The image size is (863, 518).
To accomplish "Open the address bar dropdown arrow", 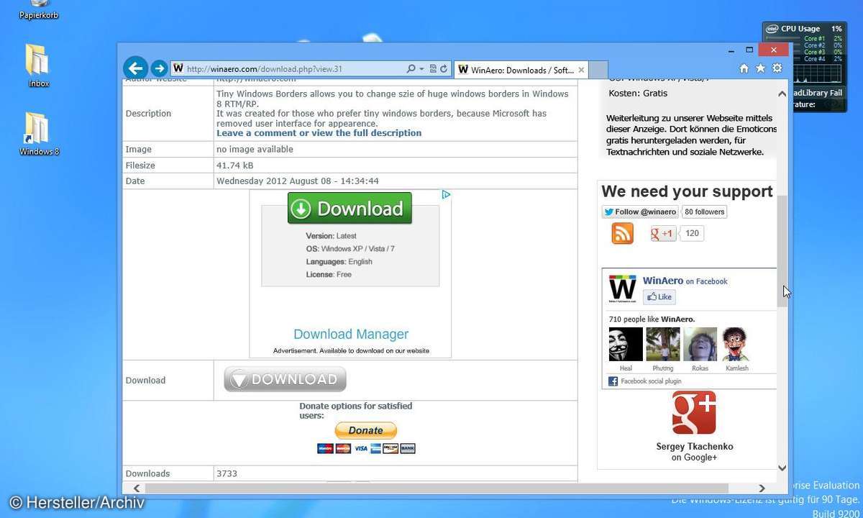I will [x=421, y=69].
